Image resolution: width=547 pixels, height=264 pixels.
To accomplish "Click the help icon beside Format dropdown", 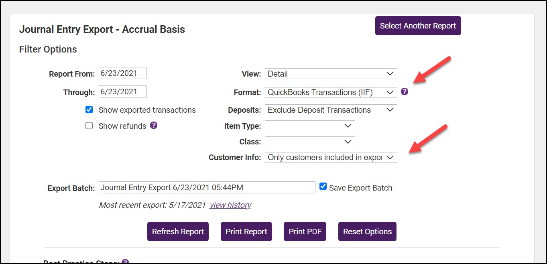I will [x=405, y=91].
